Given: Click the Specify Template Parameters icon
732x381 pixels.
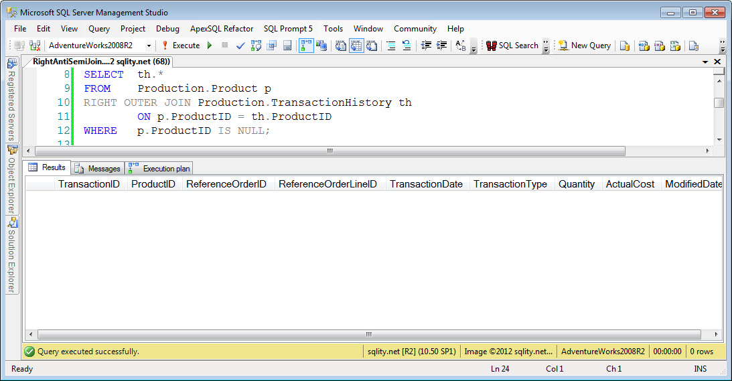Looking at the screenshot, I should 461,46.
